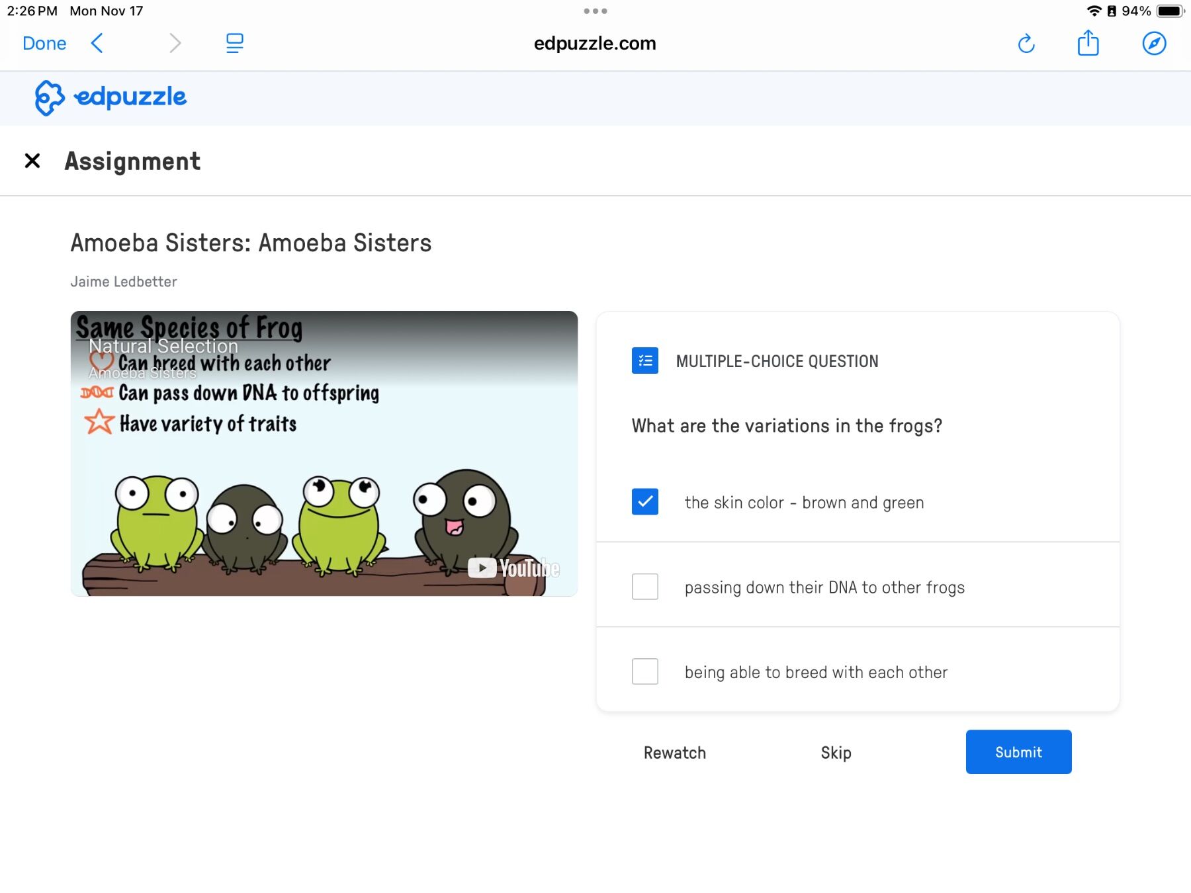The height and width of the screenshot is (893, 1191).
Task: Click the 'Jaime Ledbetter' author name
Action: pos(124,282)
